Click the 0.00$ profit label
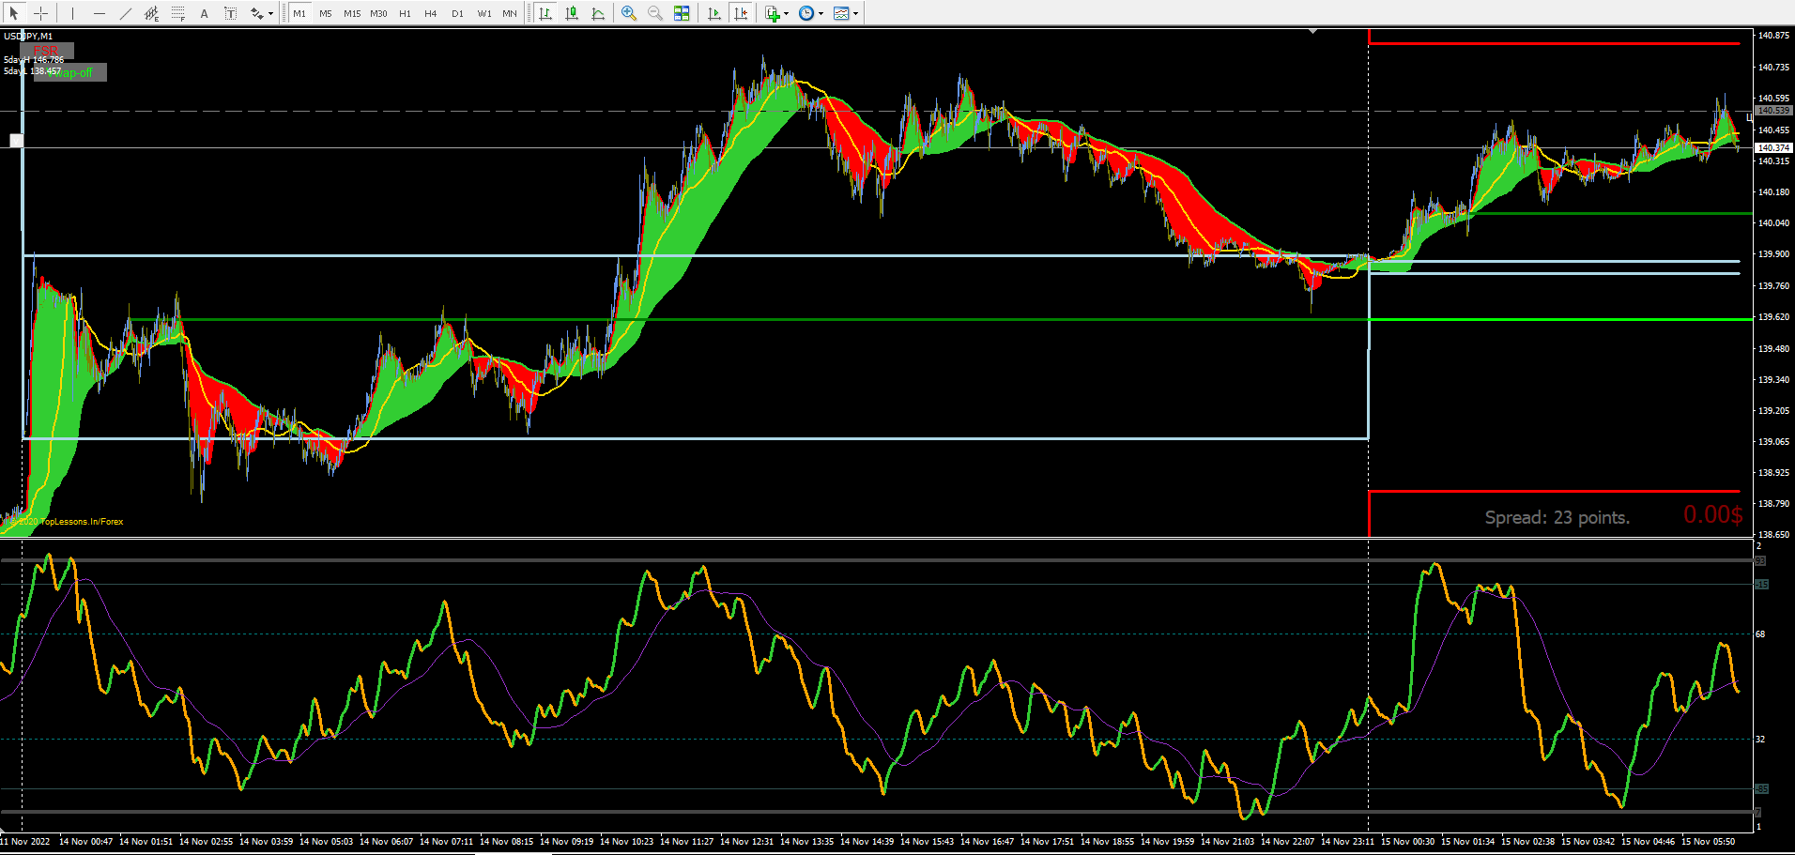 point(1713,514)
